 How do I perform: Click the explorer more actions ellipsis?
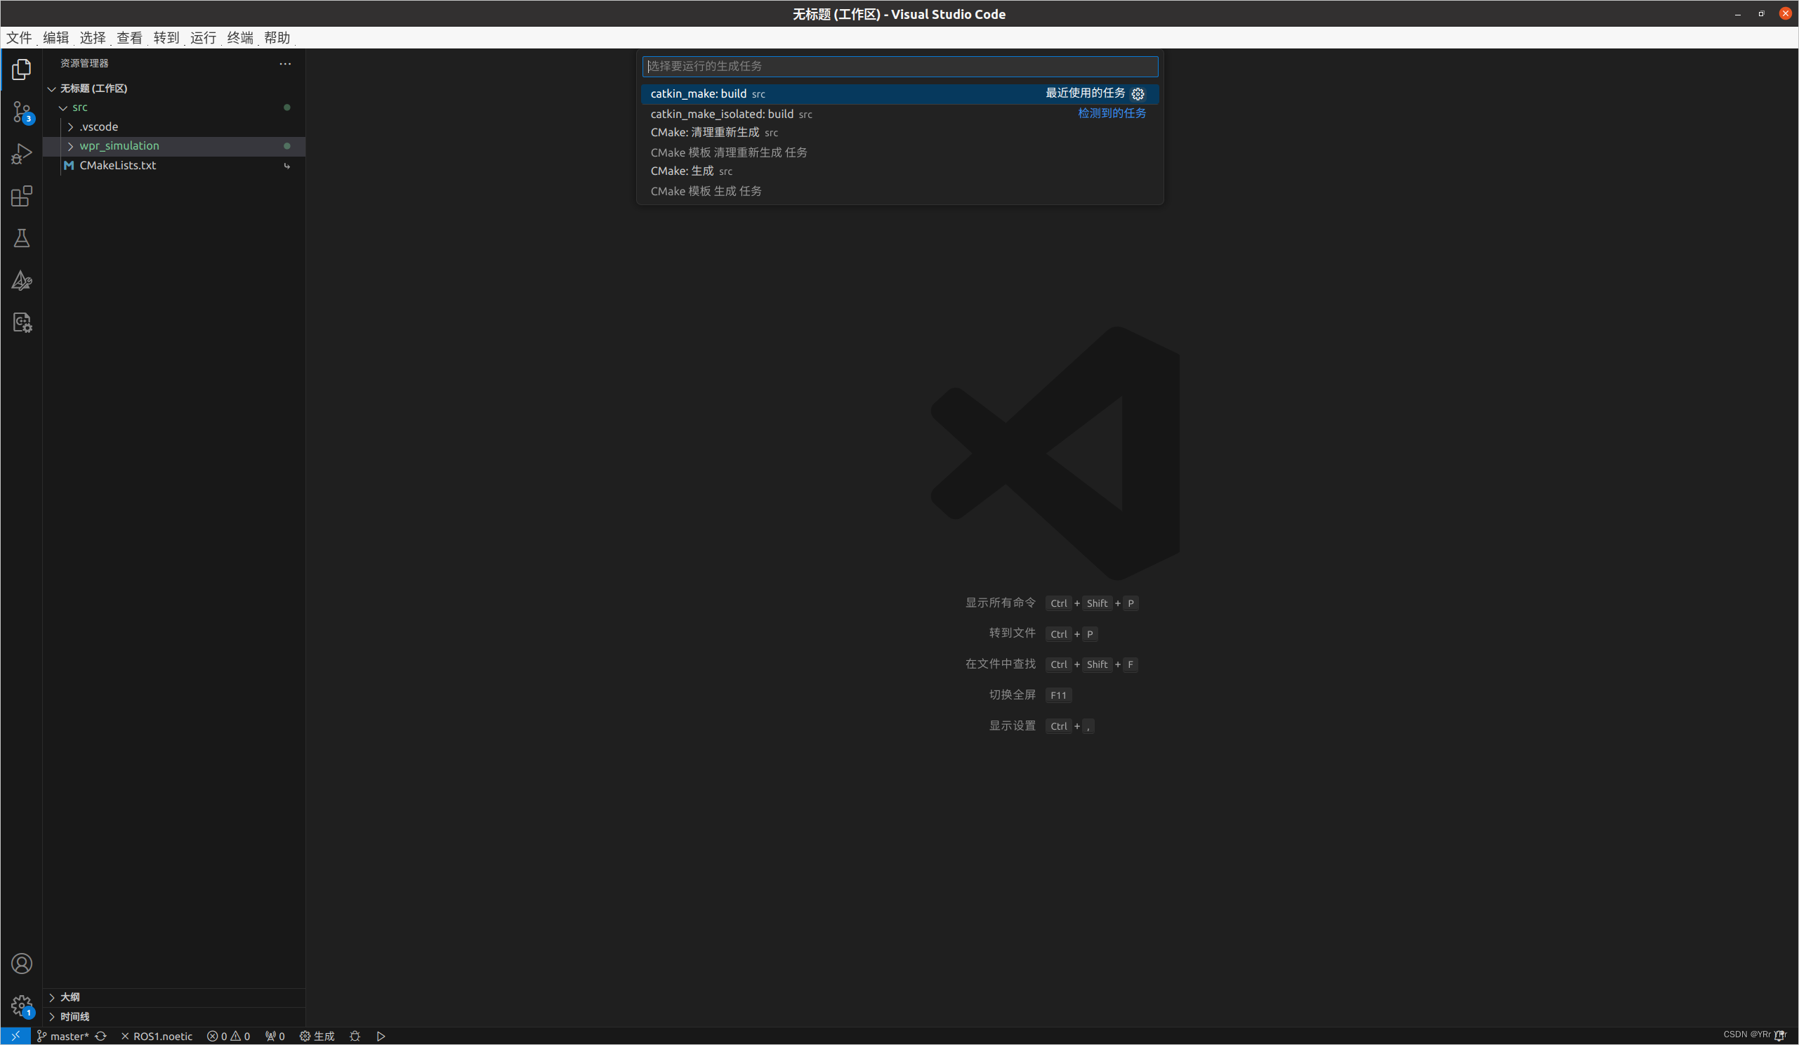(285, 63)
